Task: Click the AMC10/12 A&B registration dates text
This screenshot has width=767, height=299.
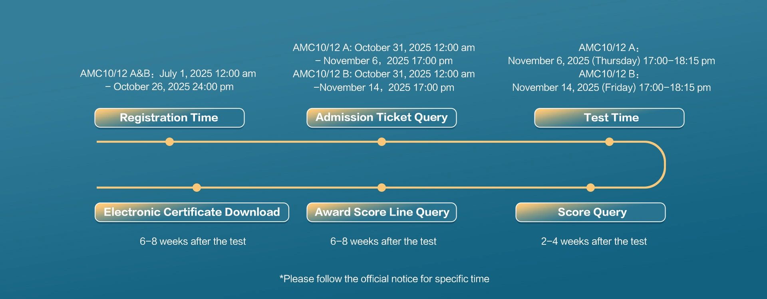Action: (168, 80)
